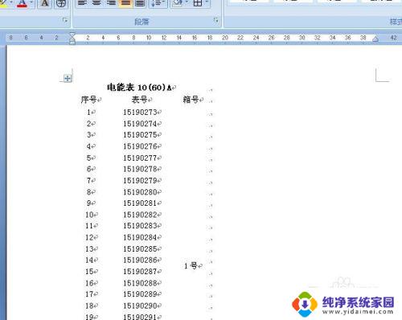402x320 pixels.
Task: Click the serial number cell 12
Action: click(89, 237)
